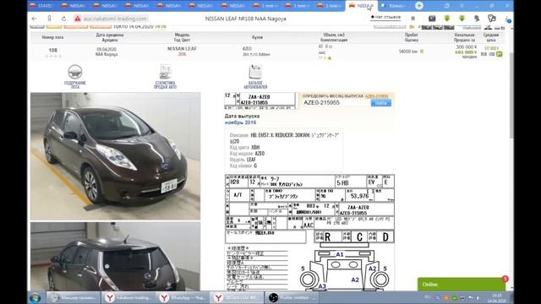Open the file manager taskbar item
Screen dimensions: 541x304
[x=74, y=297]
